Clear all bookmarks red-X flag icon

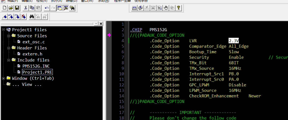pyautogui.click(x=23, y=17)
